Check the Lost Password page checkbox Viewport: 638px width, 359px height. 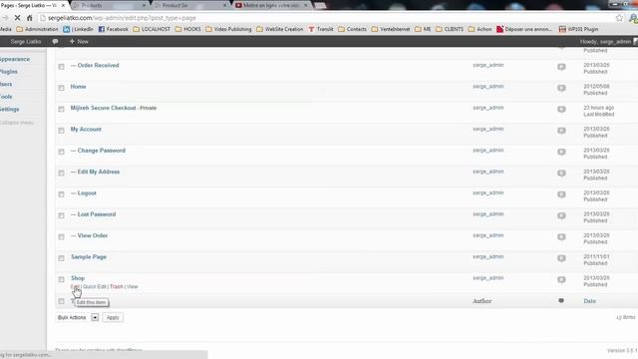pos(61,215)
